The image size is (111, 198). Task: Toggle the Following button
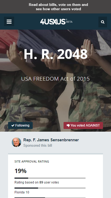(20, 125)
